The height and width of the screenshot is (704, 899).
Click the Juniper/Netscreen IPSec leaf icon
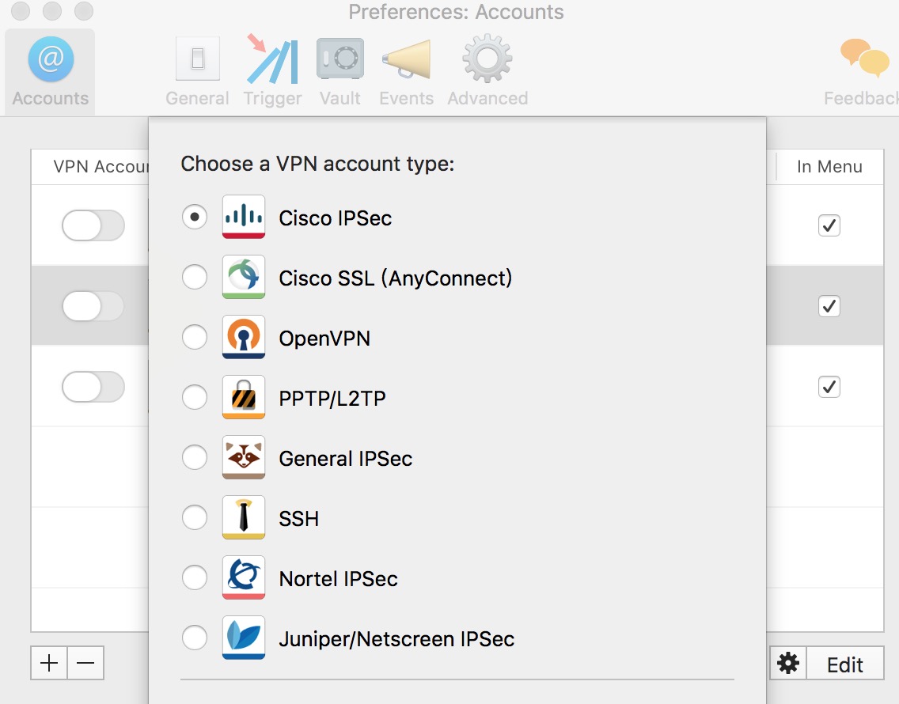coord(243,638)
